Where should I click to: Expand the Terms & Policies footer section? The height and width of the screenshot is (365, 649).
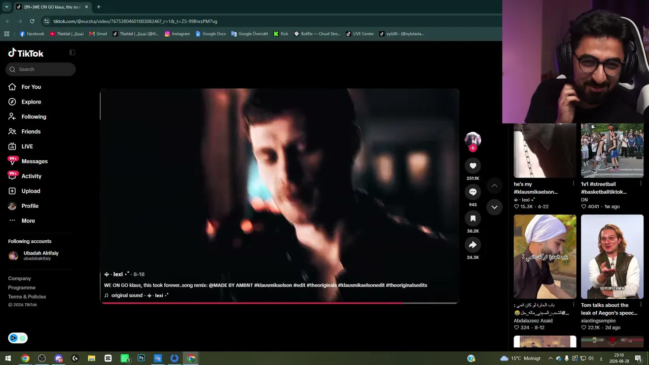(27, 297)
